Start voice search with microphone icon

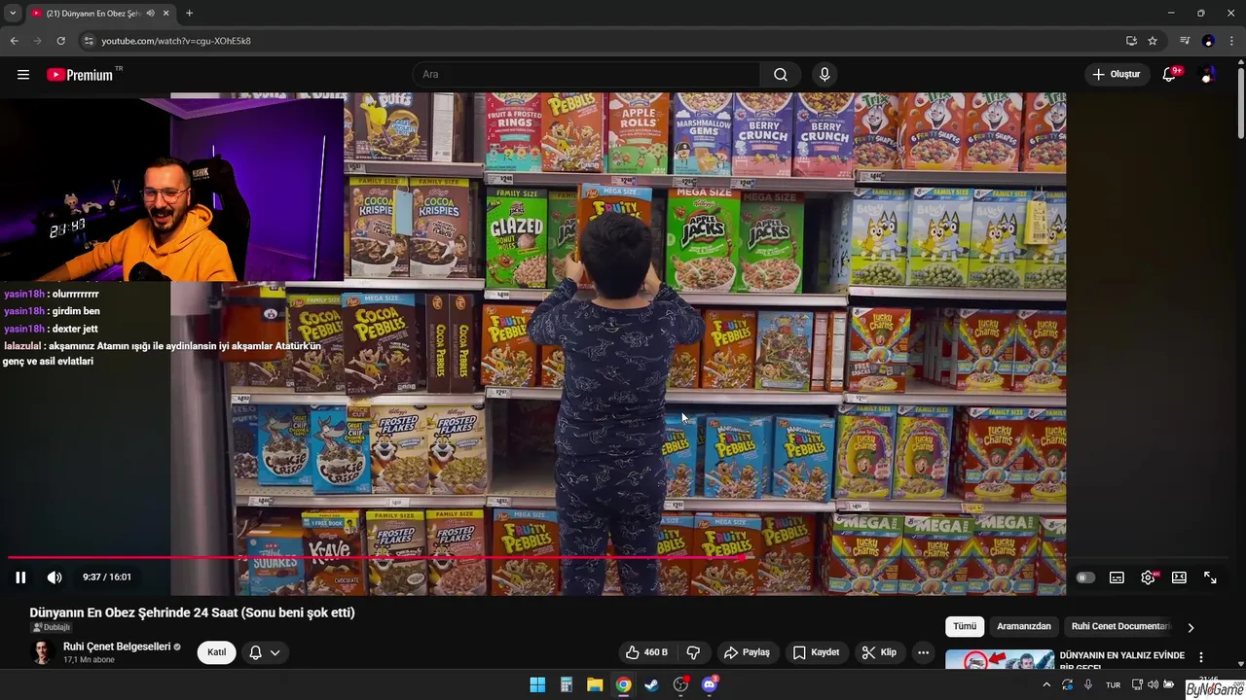click(825, 74)
